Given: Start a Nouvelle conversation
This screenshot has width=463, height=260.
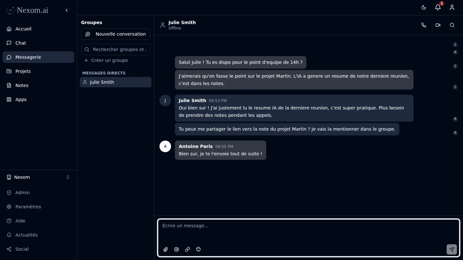Looking at the screenshot, I should (115, 34).
